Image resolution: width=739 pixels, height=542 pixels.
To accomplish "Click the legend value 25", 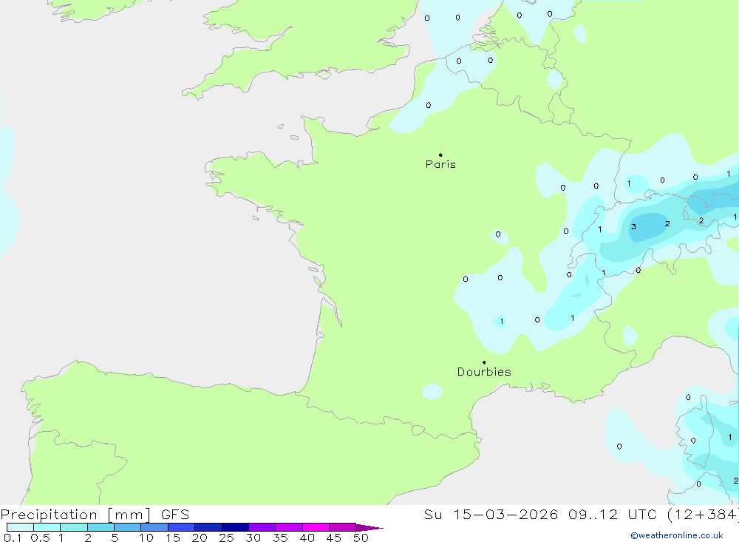I will [x=226, y=538].
